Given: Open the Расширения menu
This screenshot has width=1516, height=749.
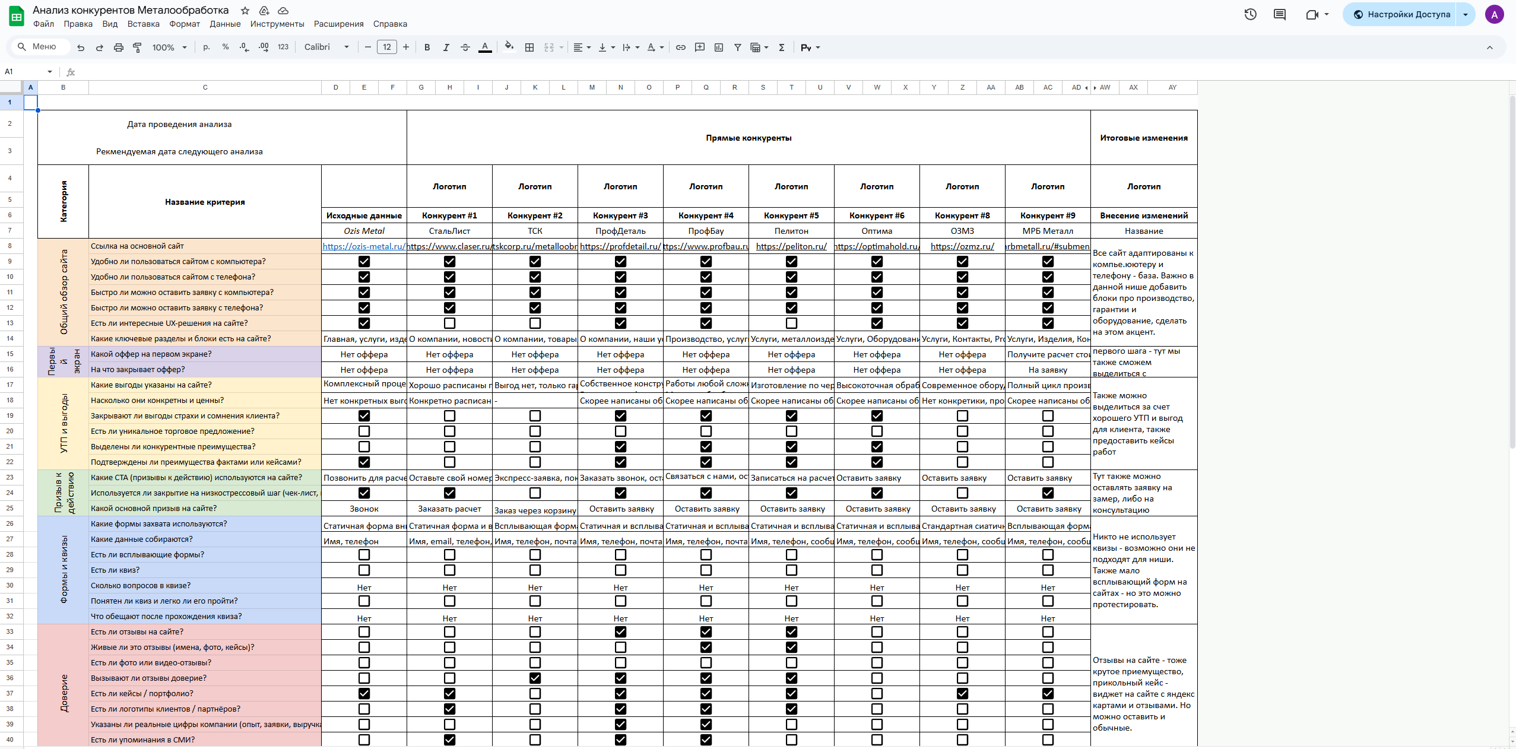Looking at the screenshot, I should point(338,24).
